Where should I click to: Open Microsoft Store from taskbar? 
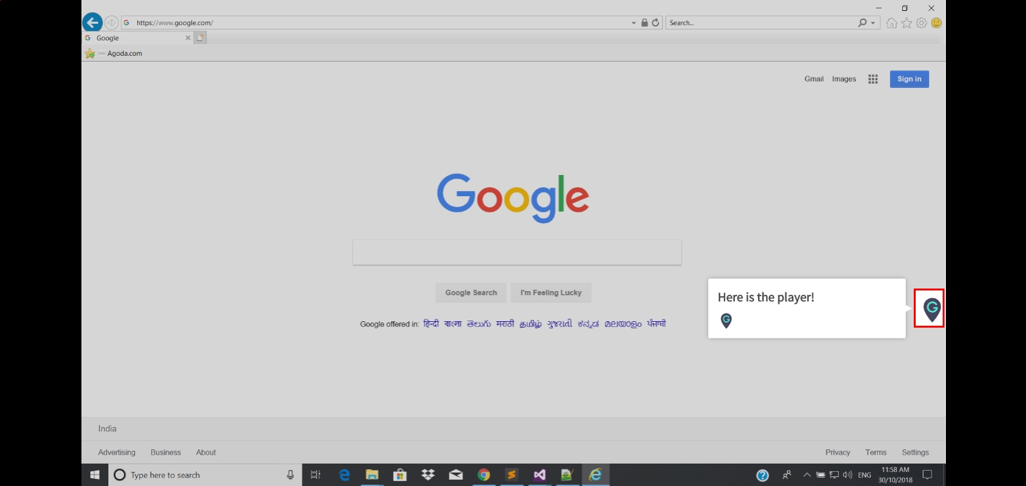pos(399,474)
